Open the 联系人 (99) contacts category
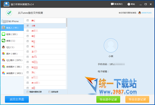The height and width of the screenshot is (105, 155). click(12, 28)
